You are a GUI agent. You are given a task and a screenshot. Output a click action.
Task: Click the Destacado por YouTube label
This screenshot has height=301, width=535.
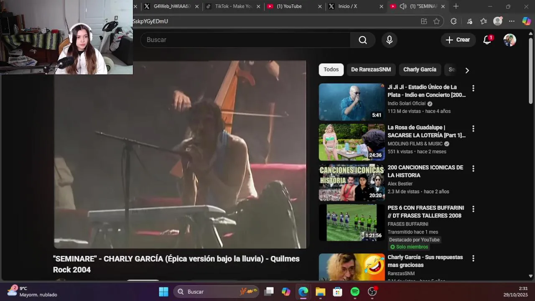click(x=414, y=240)
